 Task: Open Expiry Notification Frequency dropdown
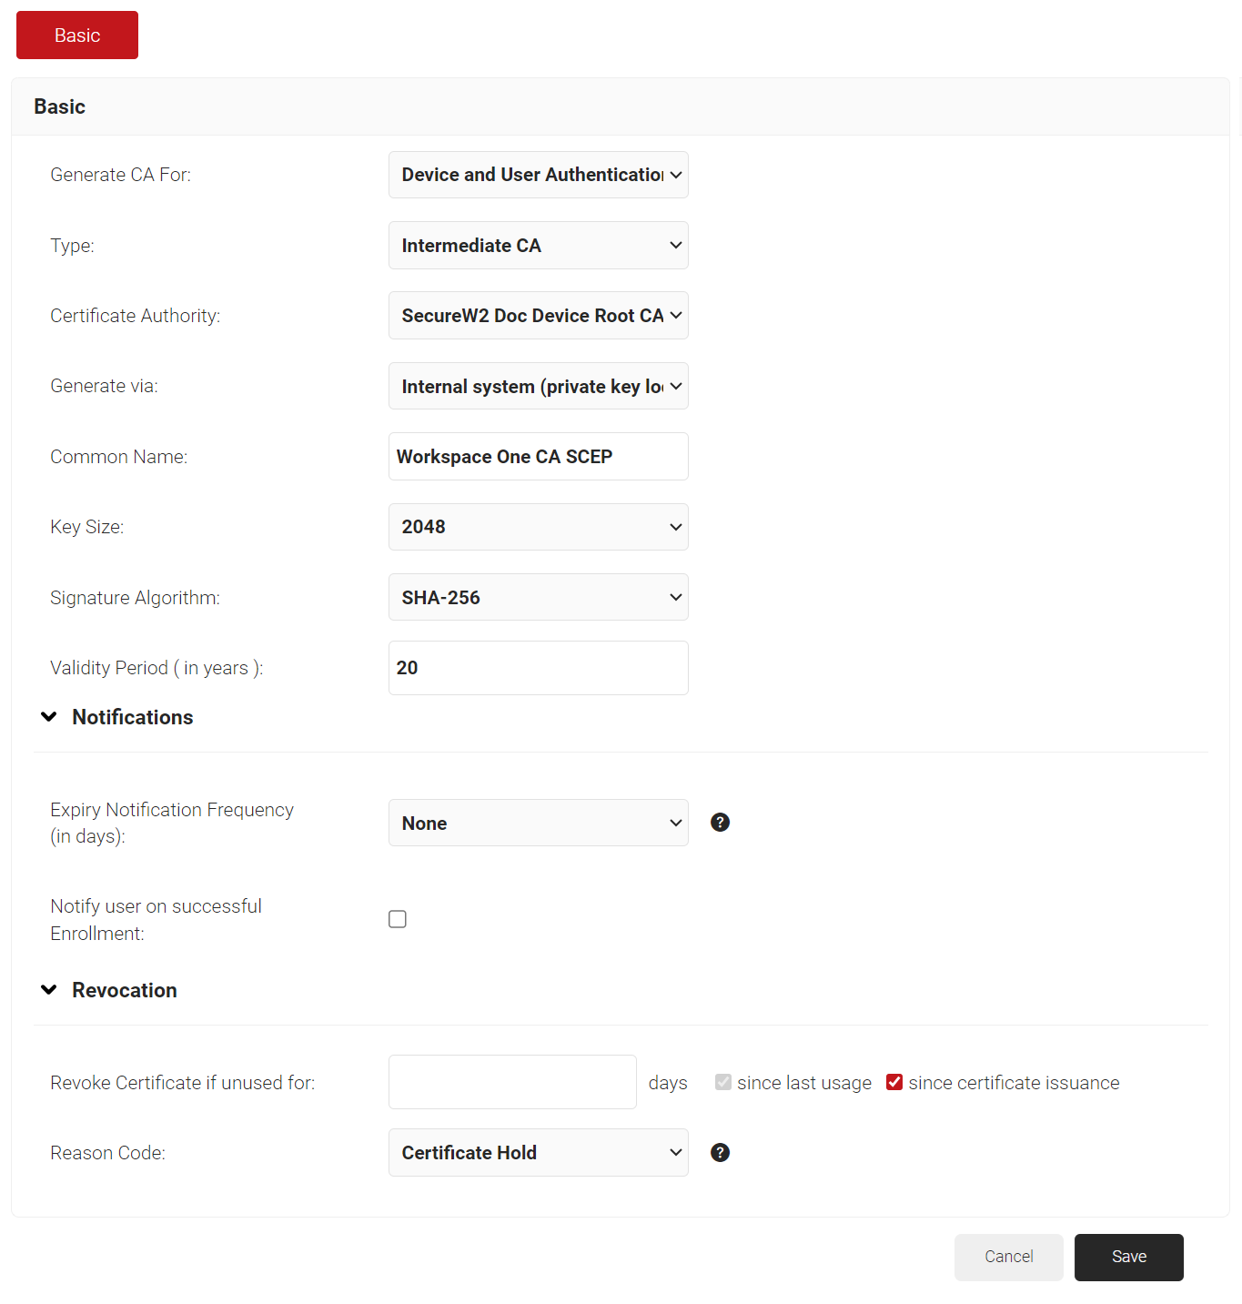pos(538,823)
